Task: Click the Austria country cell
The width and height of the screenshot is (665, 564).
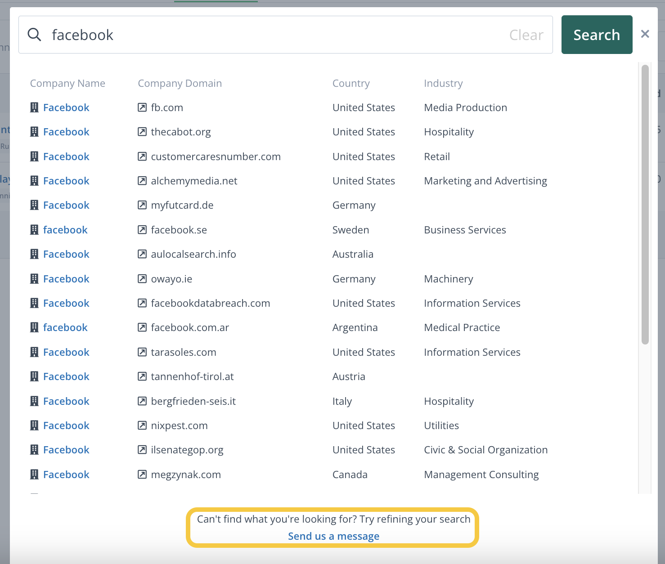Action: [349, 376]
